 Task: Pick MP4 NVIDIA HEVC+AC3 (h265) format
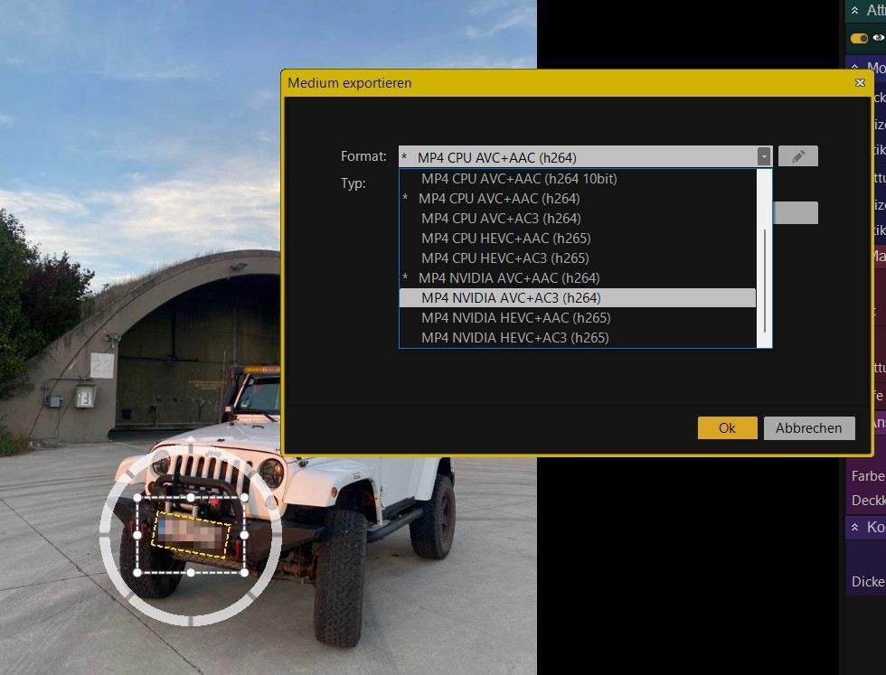tap(514, 338)
